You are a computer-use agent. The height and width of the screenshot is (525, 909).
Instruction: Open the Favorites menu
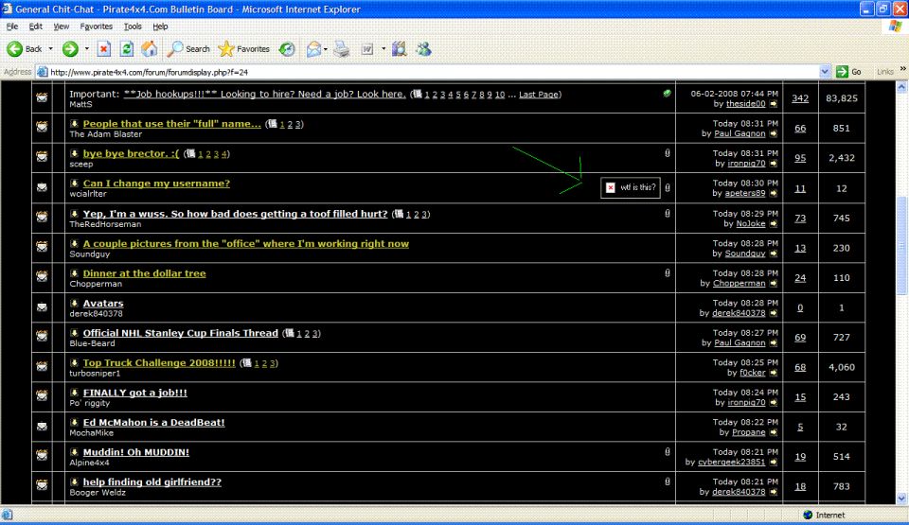click(x=97, y=26)
